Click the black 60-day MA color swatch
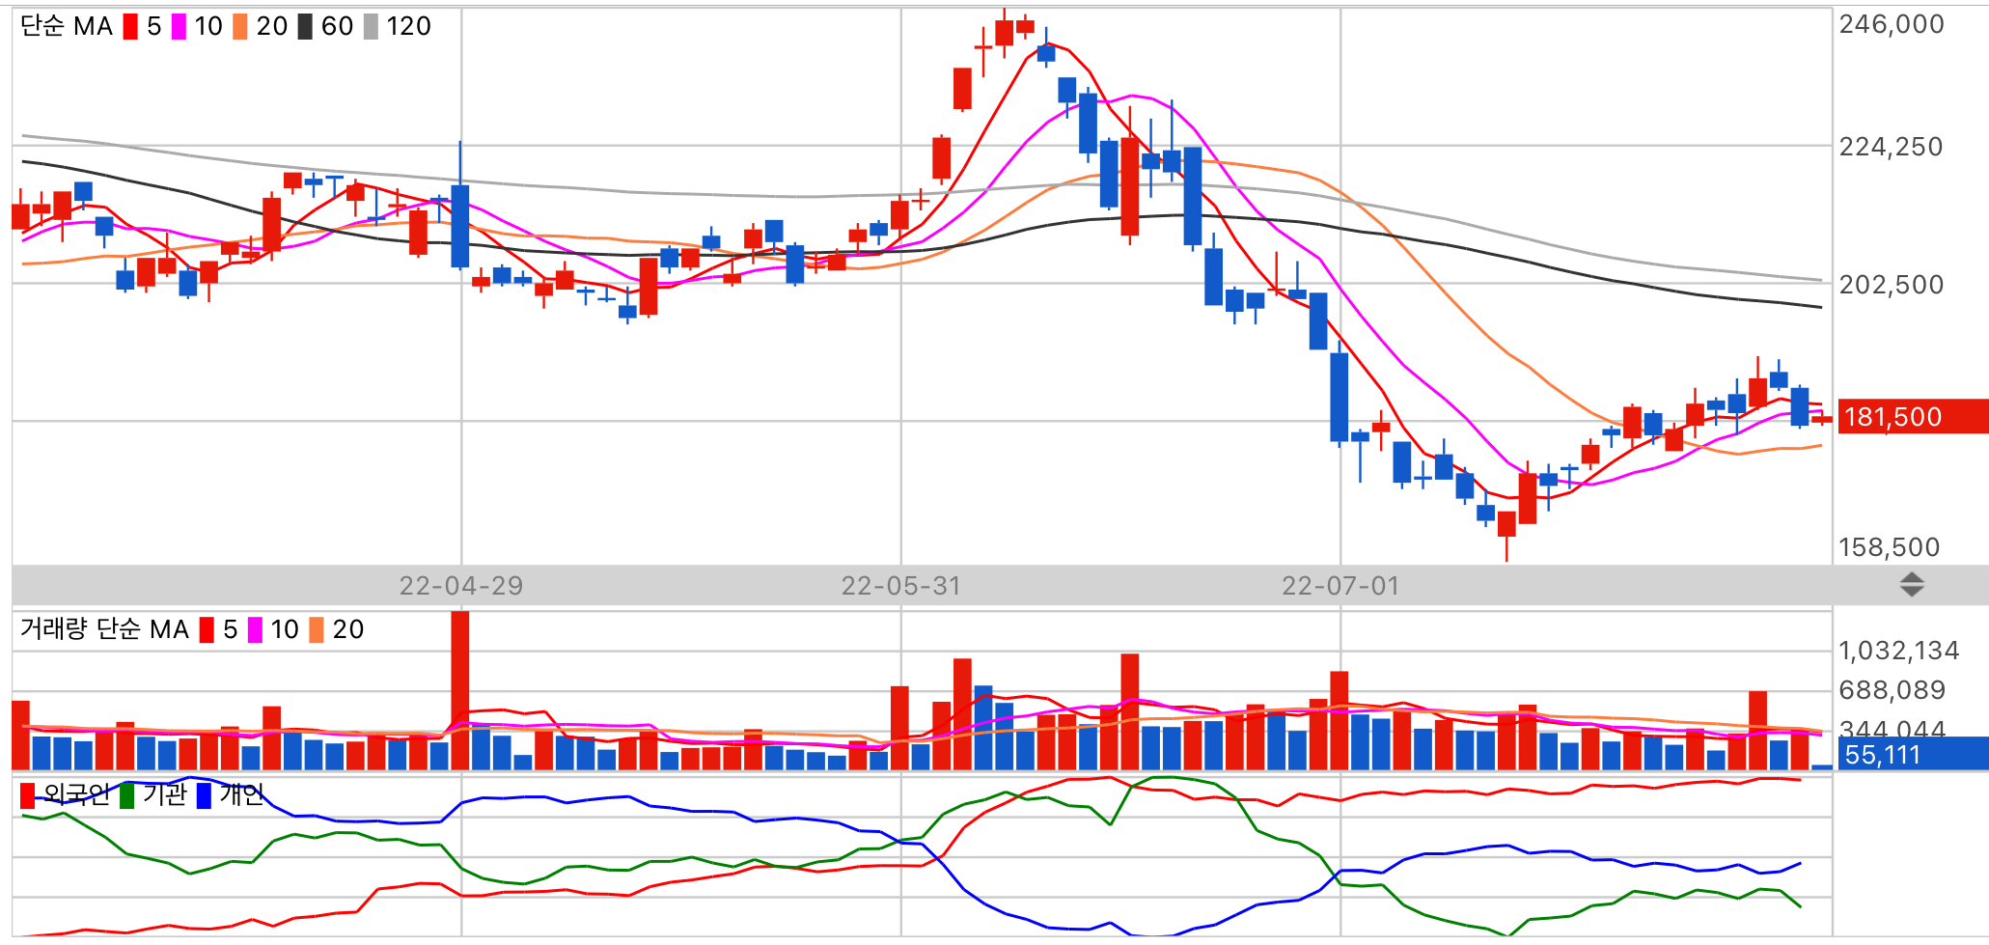1989x945 pixels. pos(305,26)
